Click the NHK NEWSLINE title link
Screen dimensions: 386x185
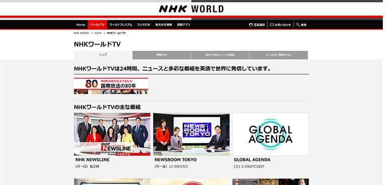[92, 160]
